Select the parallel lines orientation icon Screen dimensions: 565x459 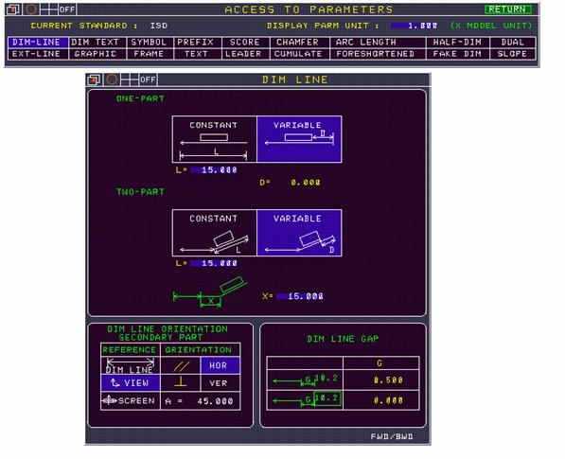[181, 365]
